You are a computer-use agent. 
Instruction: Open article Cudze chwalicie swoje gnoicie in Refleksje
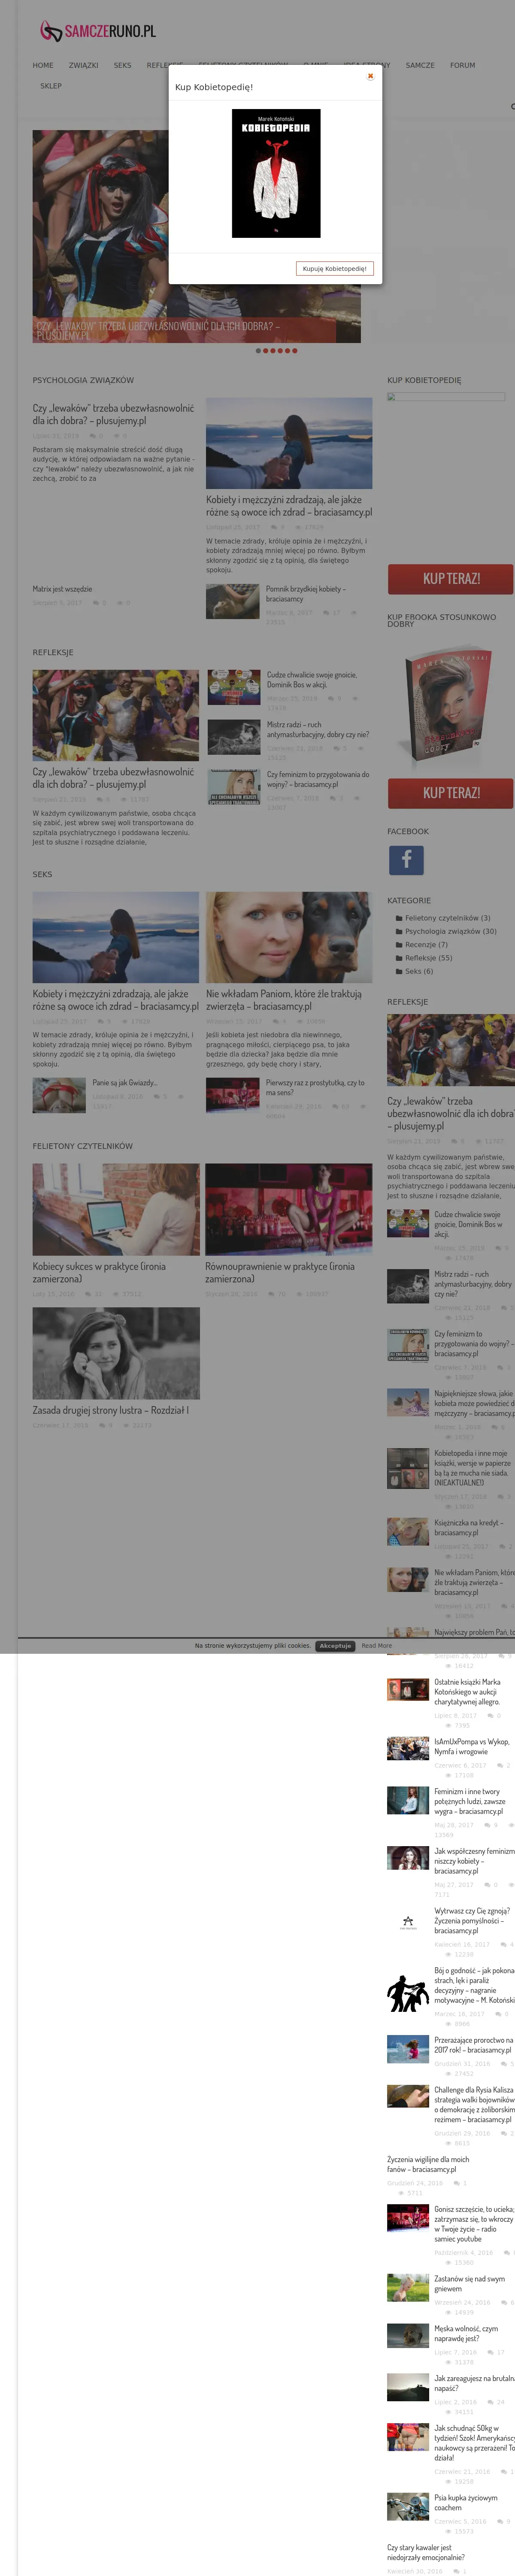click(312, 680)
